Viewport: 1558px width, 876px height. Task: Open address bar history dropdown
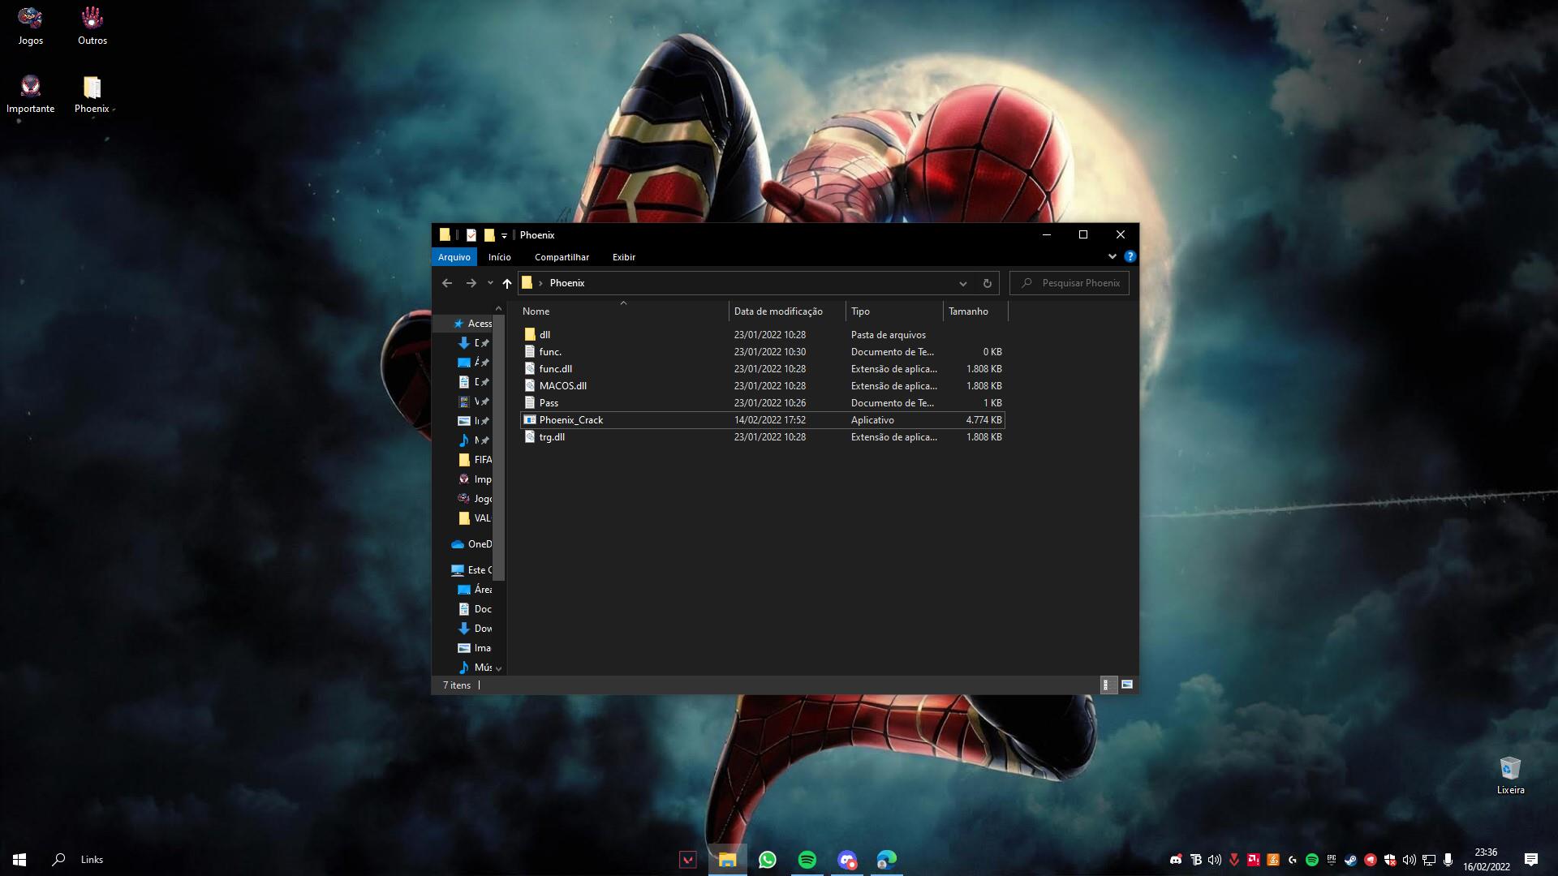click(x=962, y=283)
